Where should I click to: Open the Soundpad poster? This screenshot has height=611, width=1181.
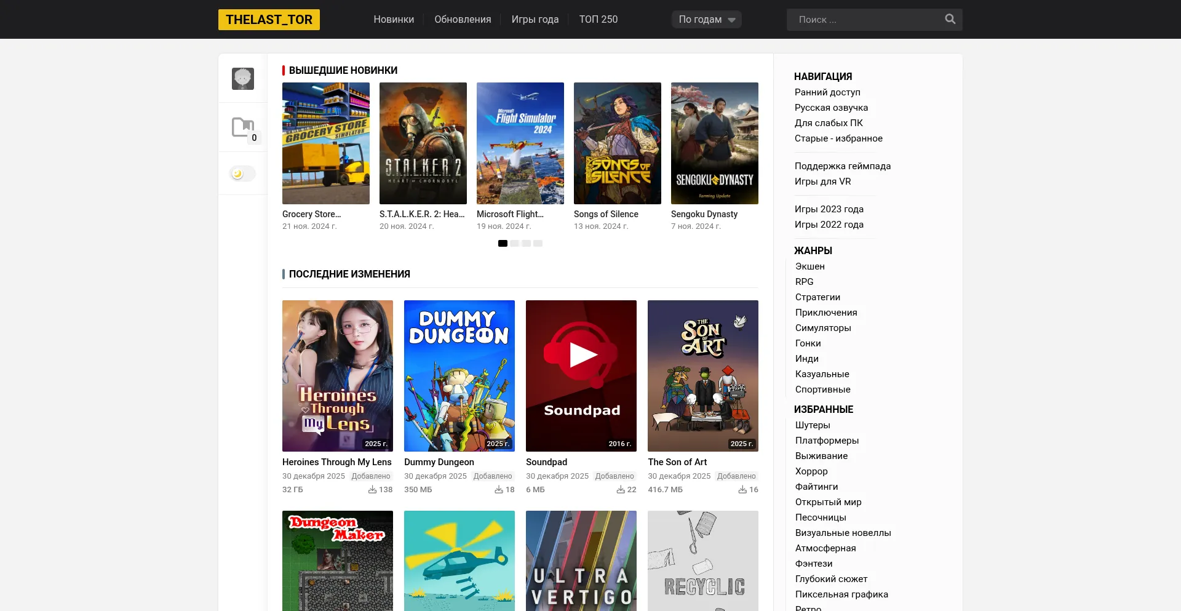581,376
